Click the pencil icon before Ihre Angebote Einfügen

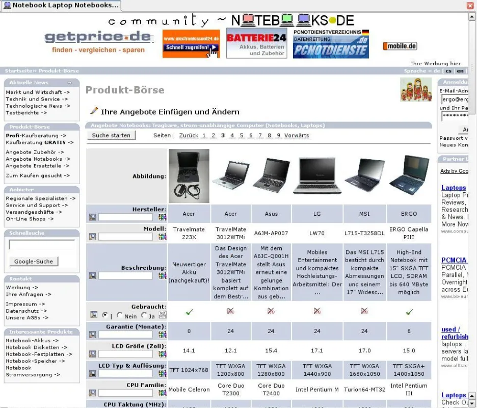(x=94, y=111)
